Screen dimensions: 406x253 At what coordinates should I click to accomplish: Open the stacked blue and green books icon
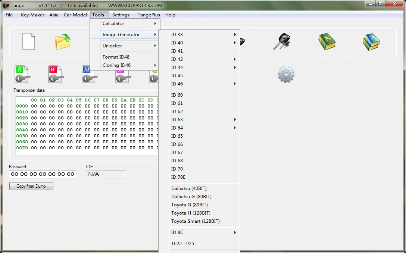pos(371,41)
